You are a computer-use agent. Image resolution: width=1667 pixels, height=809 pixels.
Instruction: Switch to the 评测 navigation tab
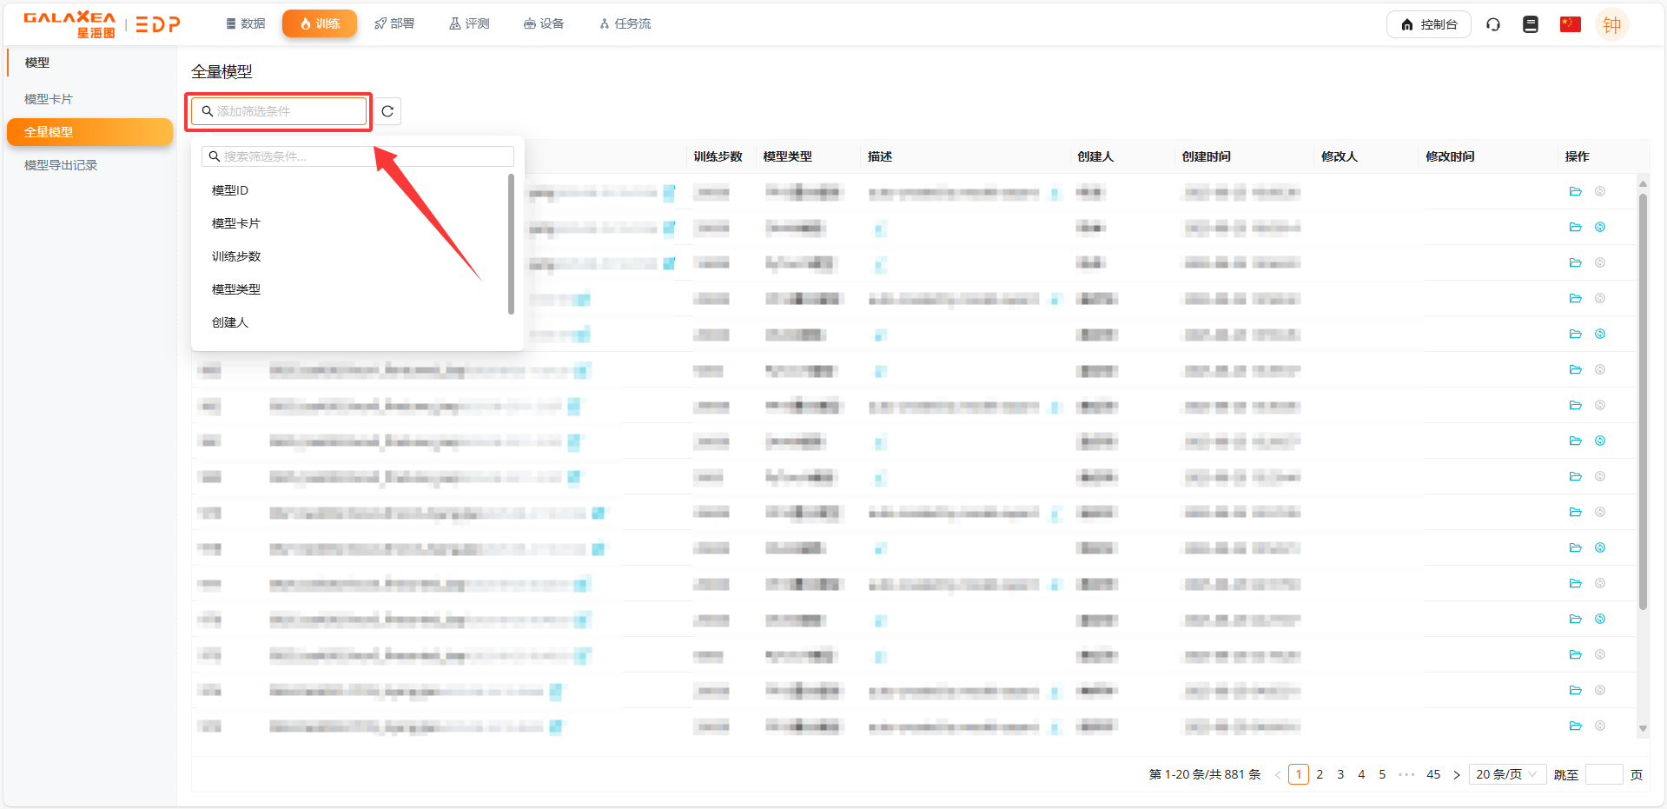(x=469, y=23)
